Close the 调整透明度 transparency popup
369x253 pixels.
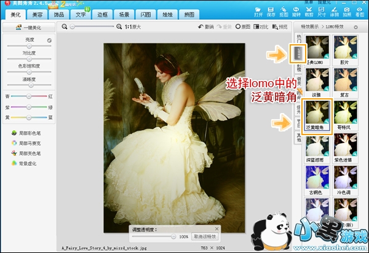[216, 228]
